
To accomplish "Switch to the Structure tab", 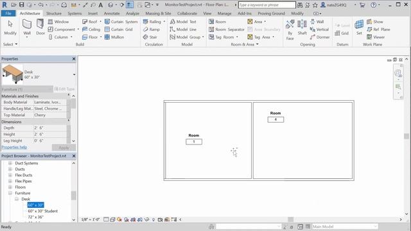I will 54,13.
